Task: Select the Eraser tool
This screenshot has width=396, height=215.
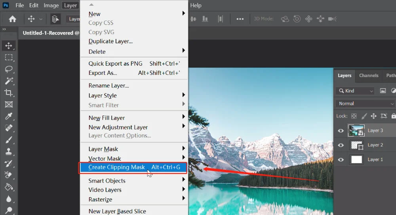Action: (9, 175)
